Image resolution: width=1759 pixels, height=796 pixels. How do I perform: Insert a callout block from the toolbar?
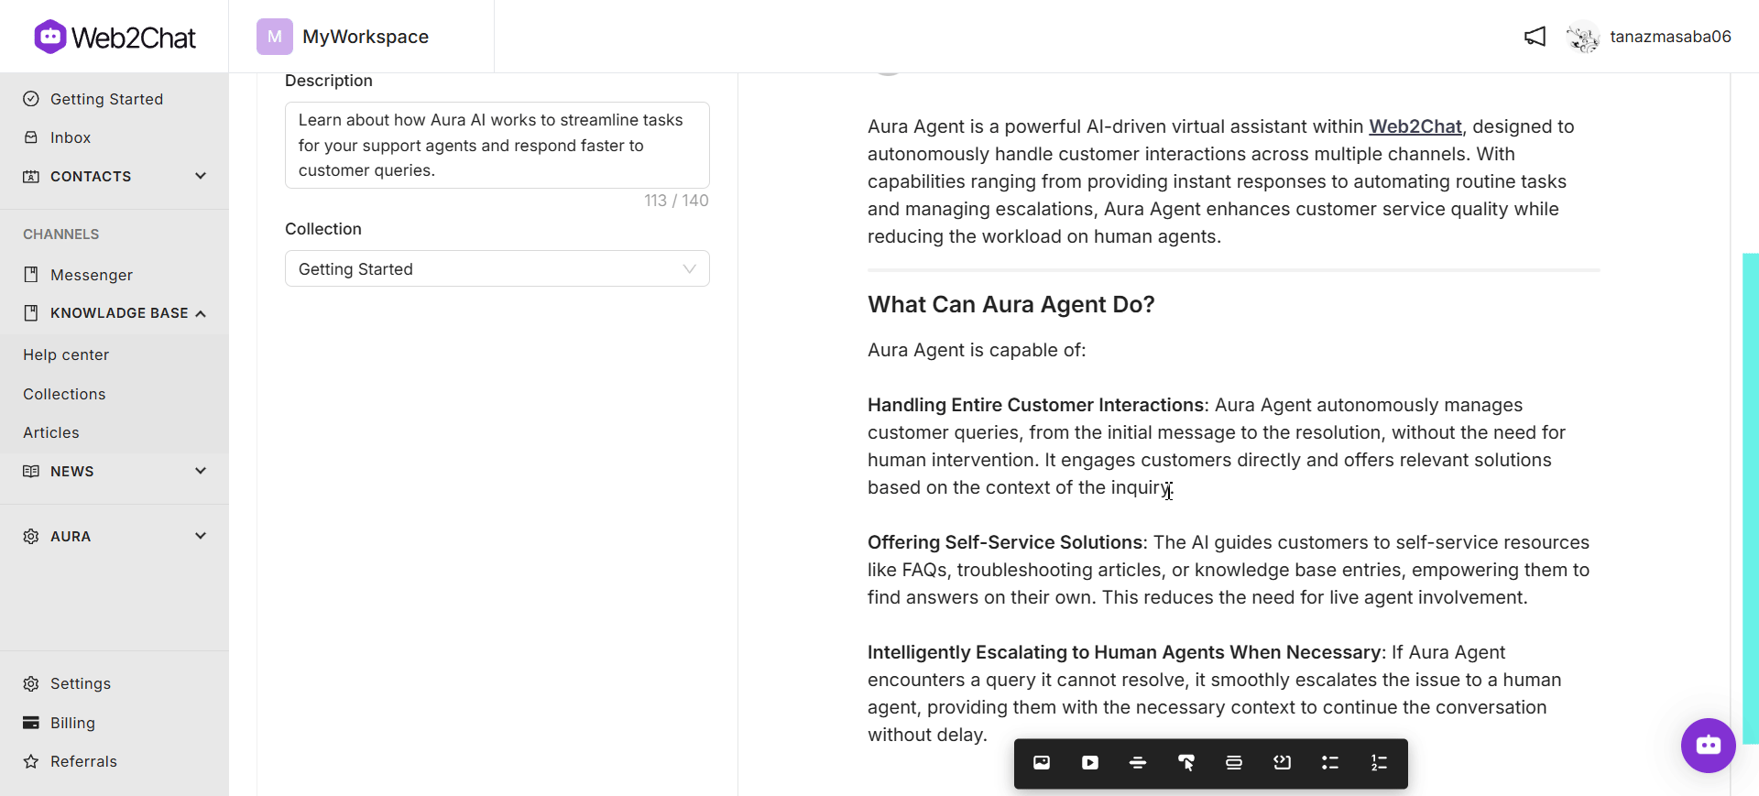[x=1234, y=763]
